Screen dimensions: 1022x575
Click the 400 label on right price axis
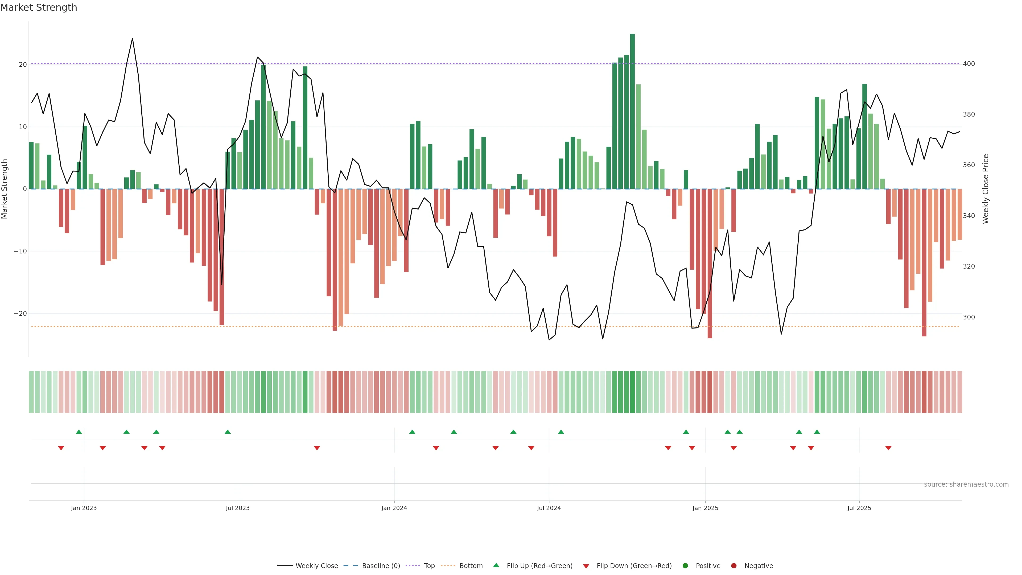(x=969, y=64)
